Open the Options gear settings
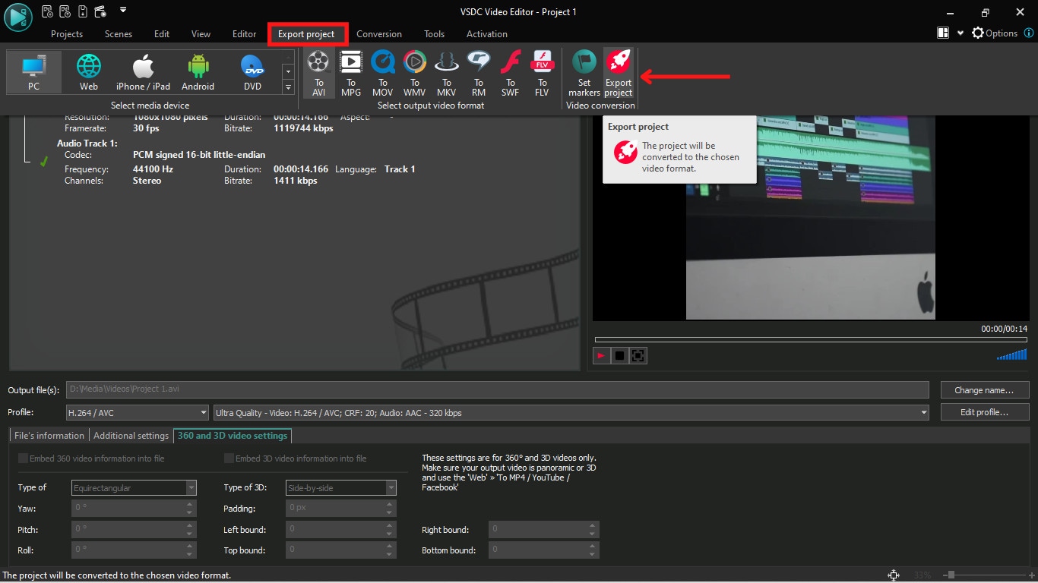The height and width of the screenshot is (583, 1038). pos(995,33)
